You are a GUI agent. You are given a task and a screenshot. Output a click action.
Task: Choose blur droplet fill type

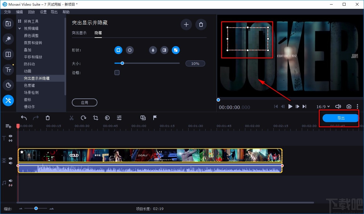pyautogui.click(x=153, y=50)
